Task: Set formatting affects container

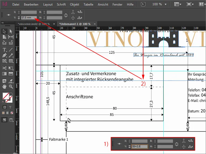Action: [5, 107]
